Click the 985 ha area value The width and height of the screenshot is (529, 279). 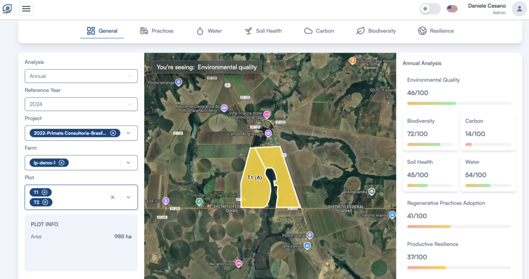[x=123, y=237]
